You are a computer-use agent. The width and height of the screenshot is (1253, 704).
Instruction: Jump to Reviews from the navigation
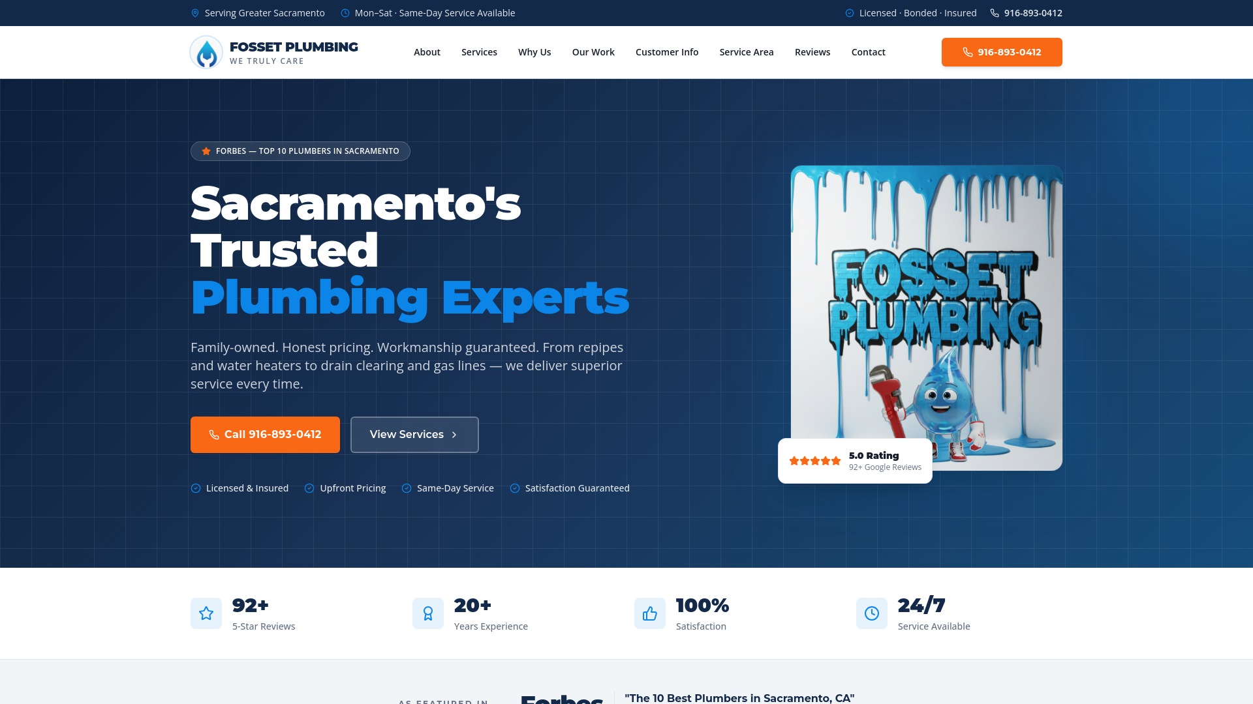point(812,52)
